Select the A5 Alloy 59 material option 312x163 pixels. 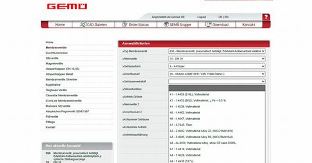coord(217,137)
